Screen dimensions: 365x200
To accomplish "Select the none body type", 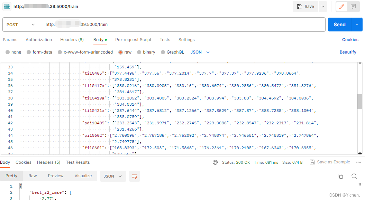I will (13, 52).
